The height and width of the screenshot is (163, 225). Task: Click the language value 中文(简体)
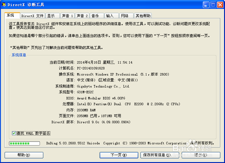click(x=86, y=80)
